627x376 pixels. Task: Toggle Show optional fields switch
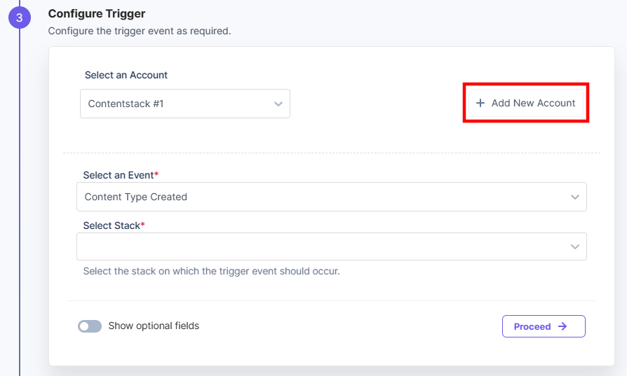click(90, 326)
